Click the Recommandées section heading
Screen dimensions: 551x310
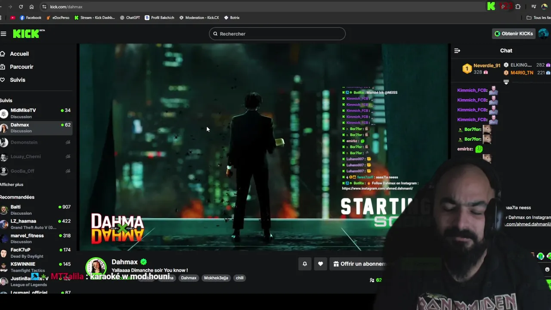point(17,197)
